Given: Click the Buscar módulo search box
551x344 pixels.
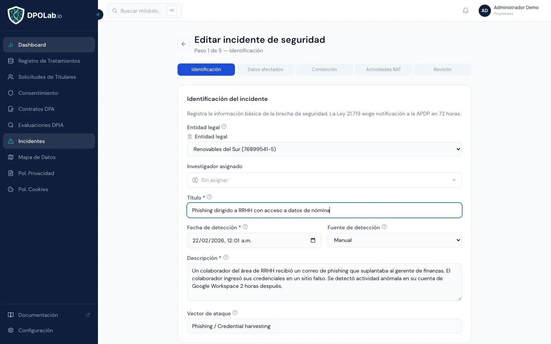Looking at the screenshot, I should coord(144,11).
